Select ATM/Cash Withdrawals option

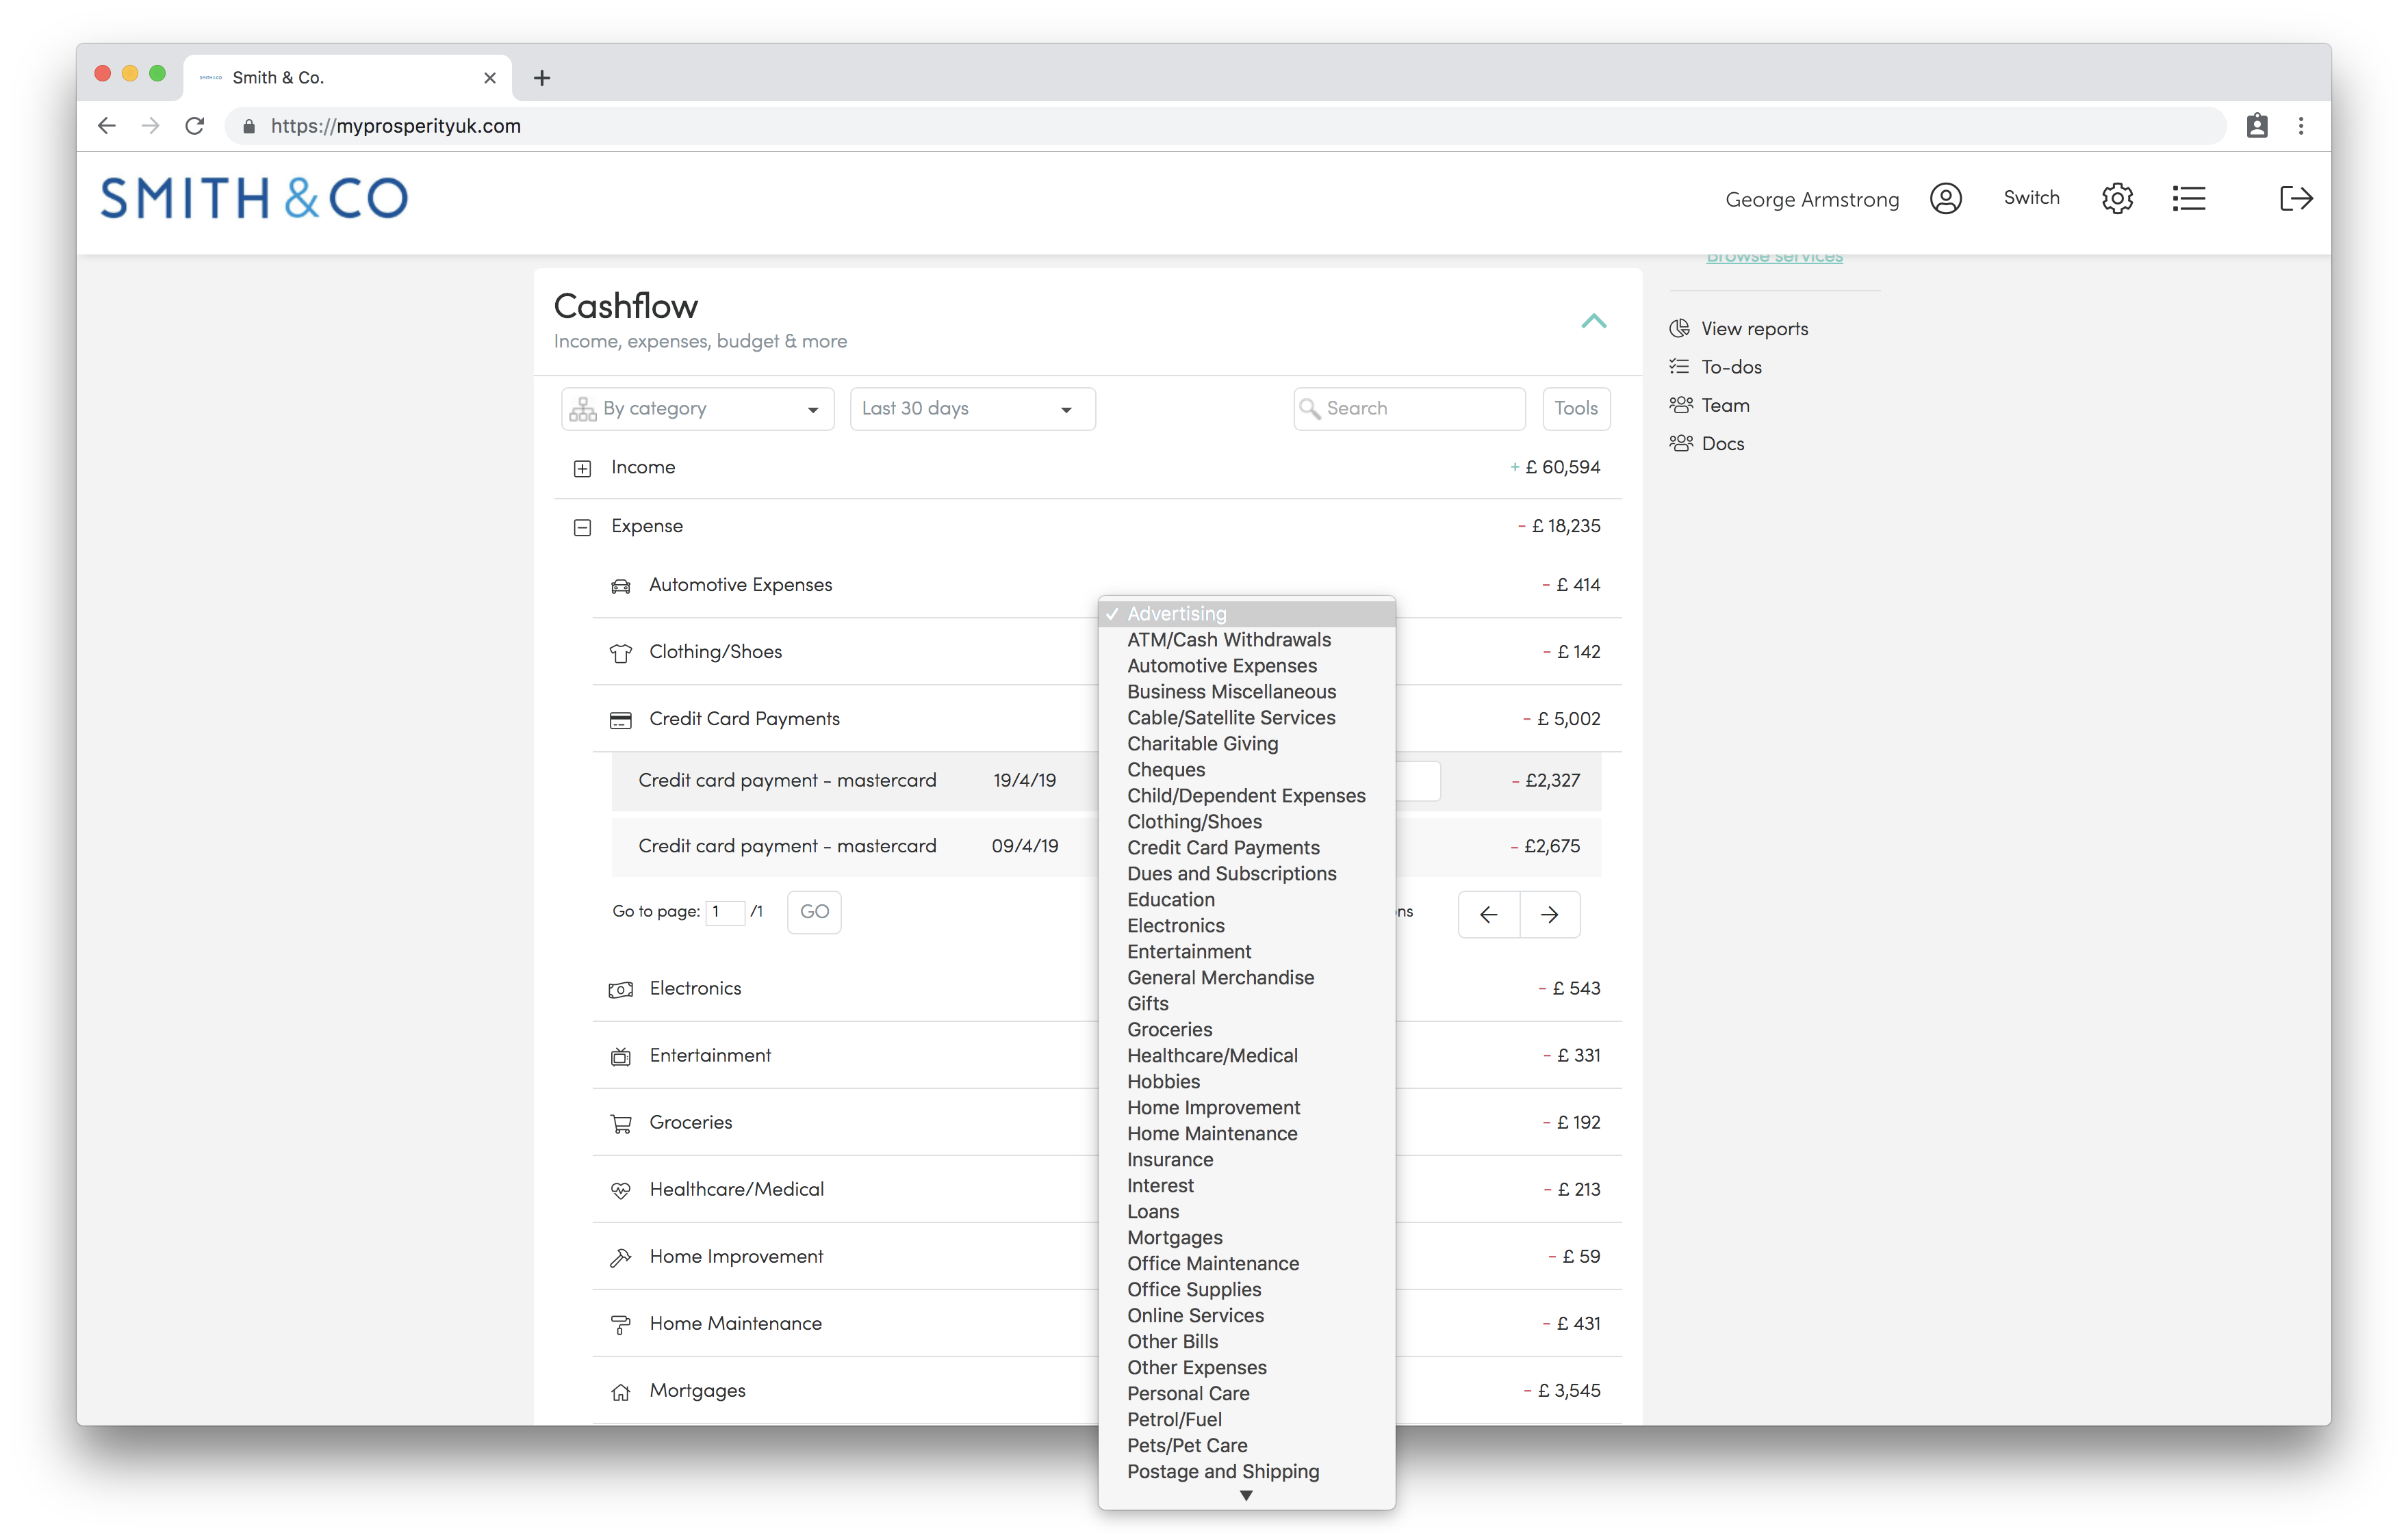click(1247, 640)
